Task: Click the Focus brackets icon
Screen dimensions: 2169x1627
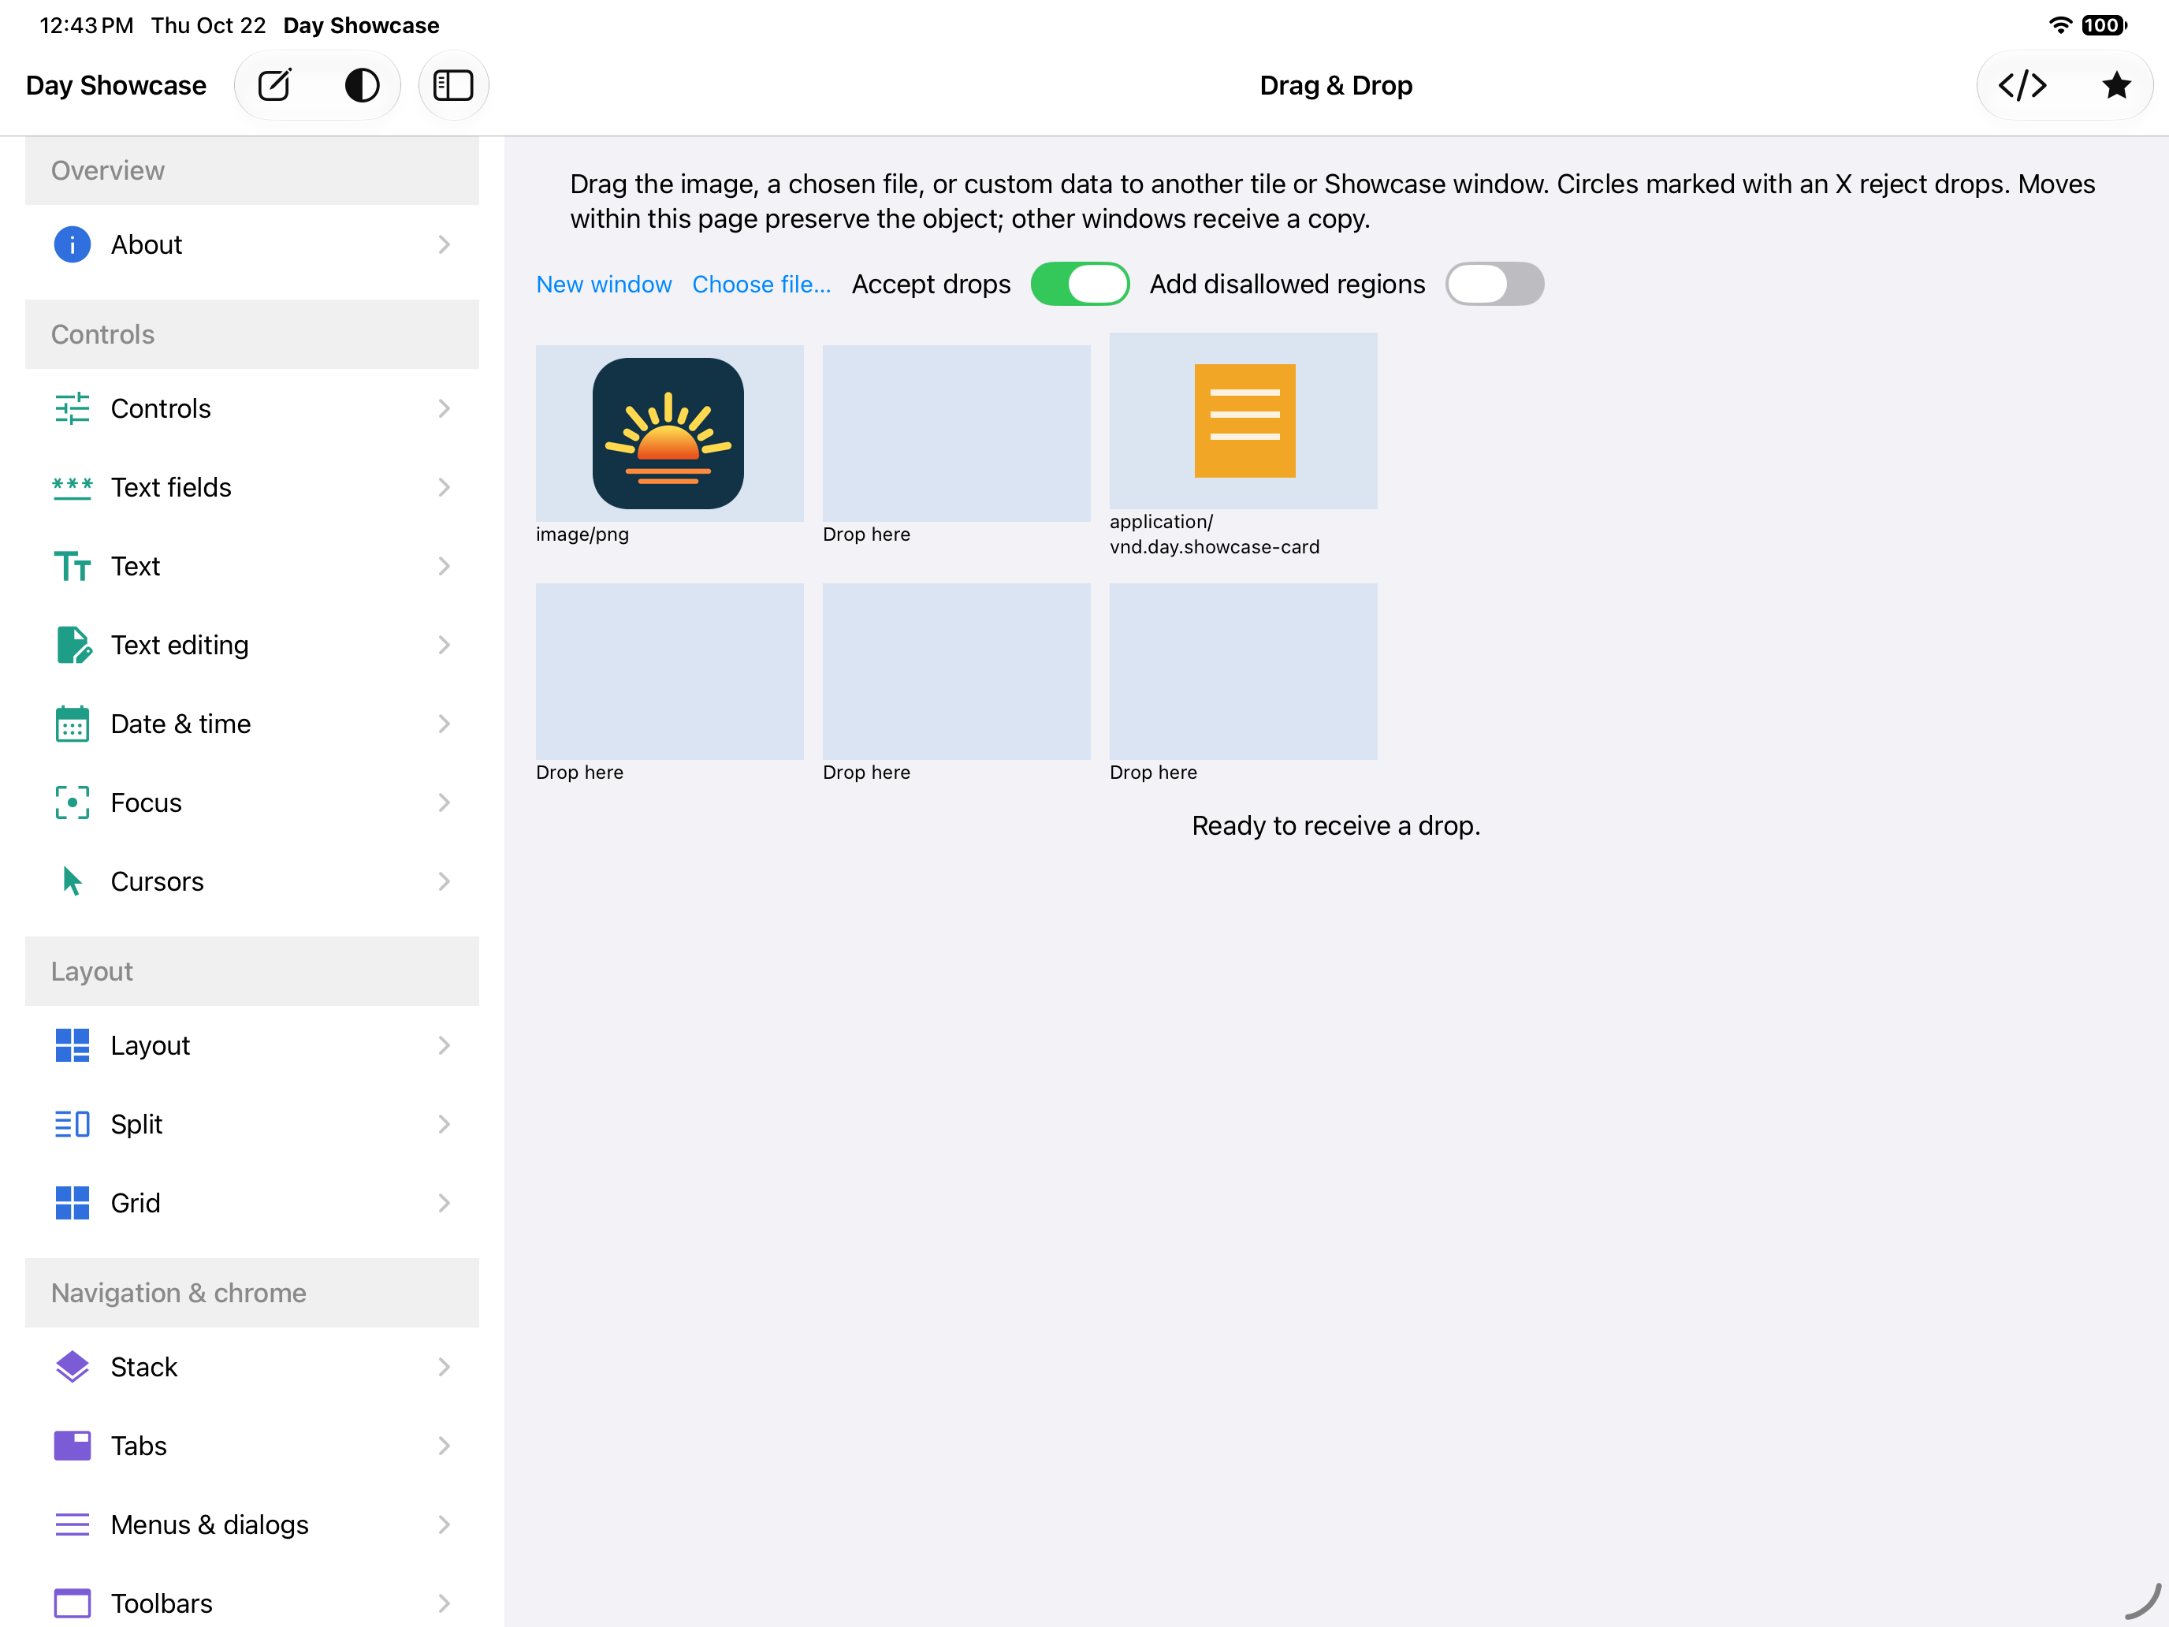Action: click(x=72, y=802)
